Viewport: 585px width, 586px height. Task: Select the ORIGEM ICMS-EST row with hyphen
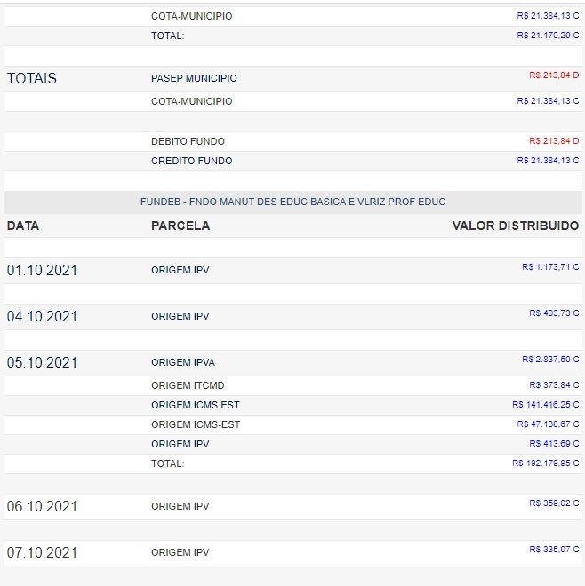click(196, 424)
